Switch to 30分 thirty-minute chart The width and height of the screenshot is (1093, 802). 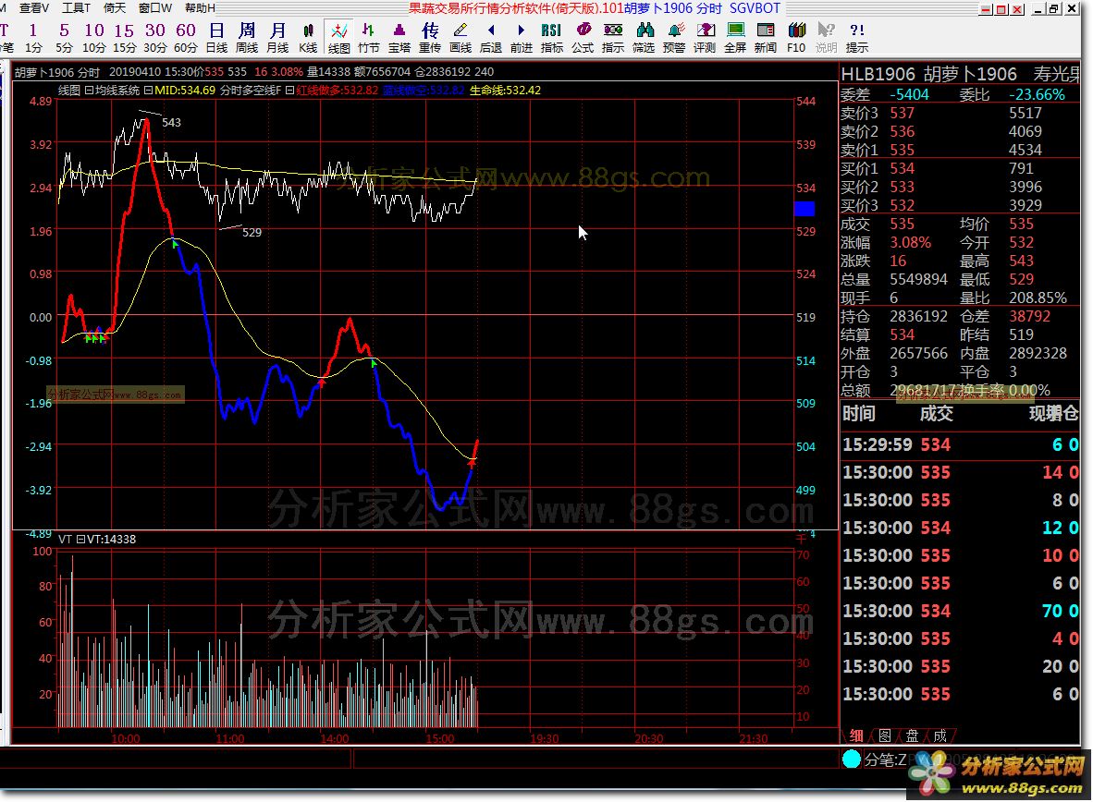(154, 38)
